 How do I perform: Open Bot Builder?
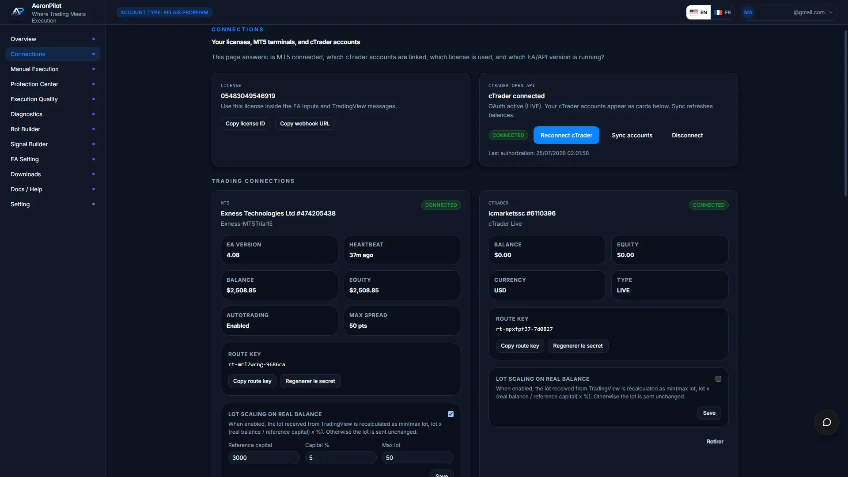click(53, 129)
